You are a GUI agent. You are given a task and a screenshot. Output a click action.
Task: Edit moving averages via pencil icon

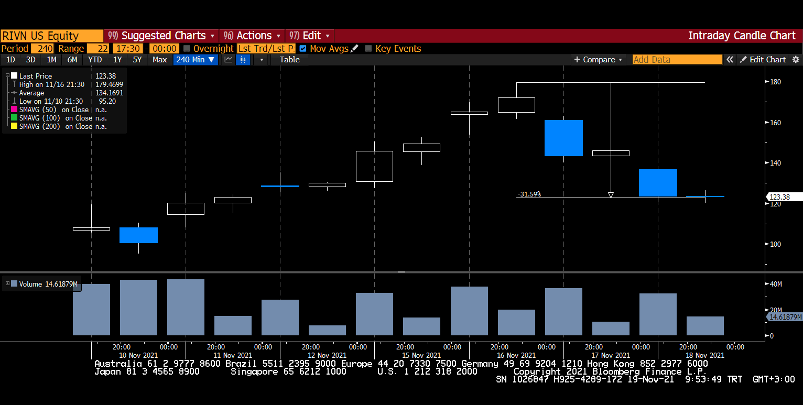point(355,48)
